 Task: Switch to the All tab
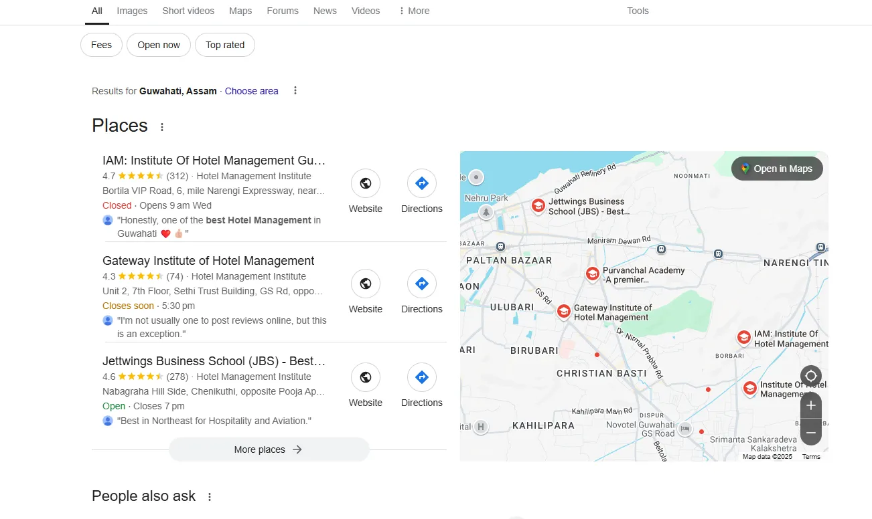(x=97, y=11)
